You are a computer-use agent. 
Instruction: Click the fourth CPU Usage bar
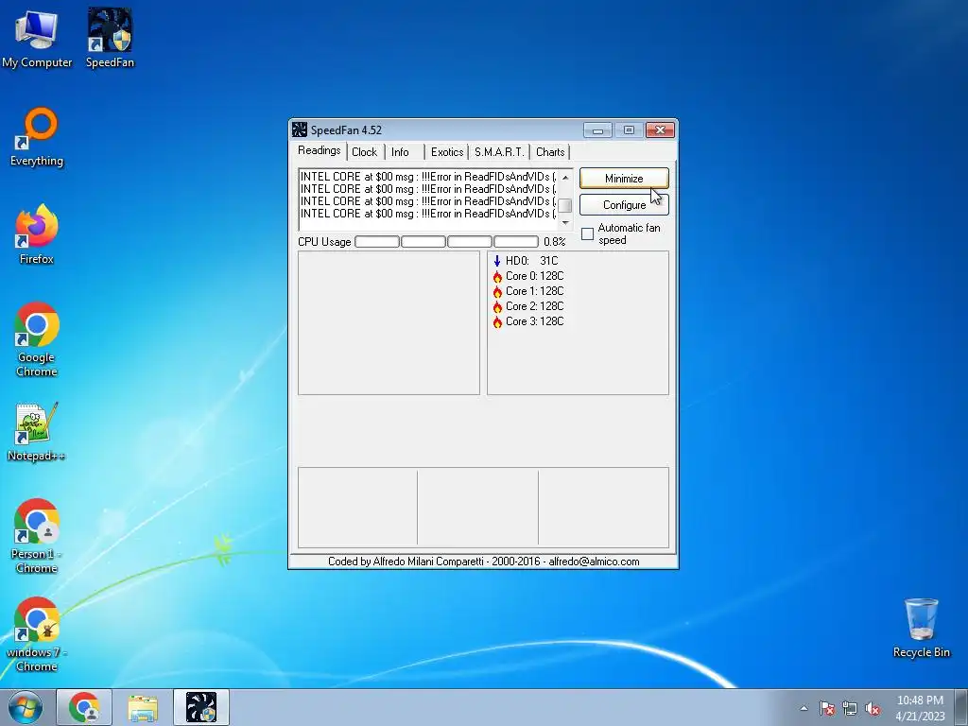point(515,241)
